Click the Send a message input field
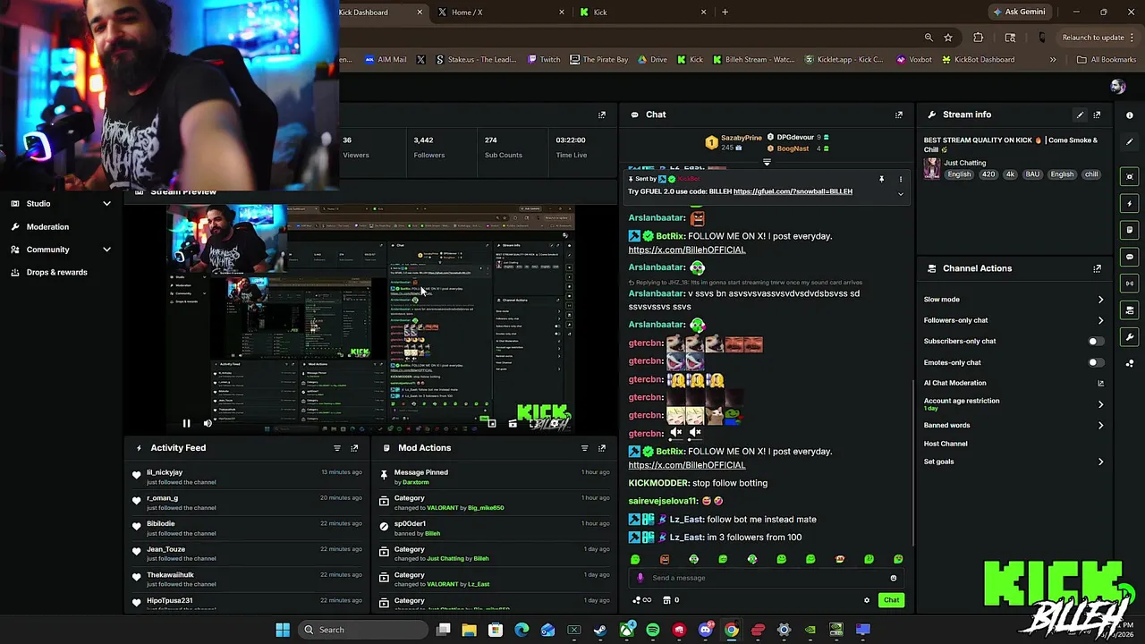 (x=765, y=578)
